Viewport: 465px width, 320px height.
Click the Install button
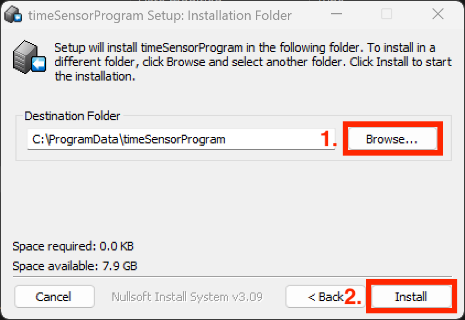pos(411,297)
